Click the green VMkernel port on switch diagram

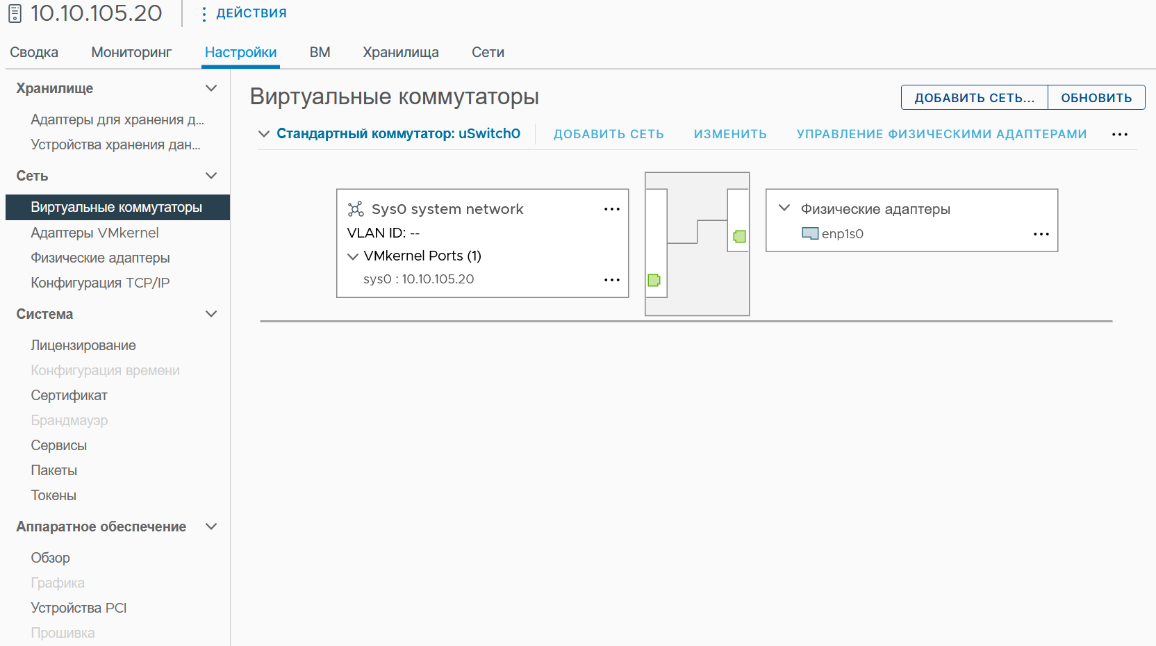pyautogui.click(x=654, y=280)
